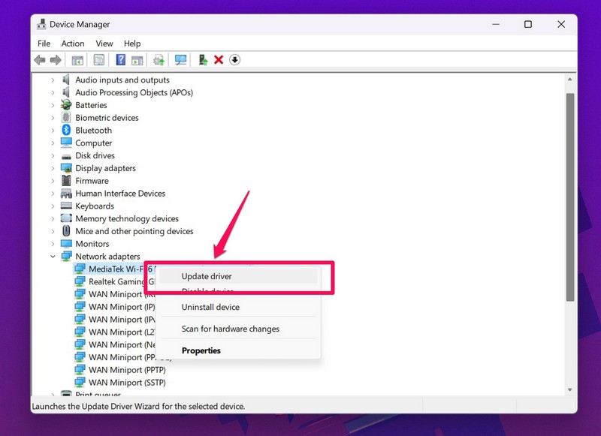Image resolution: width=601 pixels, height=436 pixels.
Task: Click the Batteries category icon
Action: pyautogui.click(x=67, y=105)
